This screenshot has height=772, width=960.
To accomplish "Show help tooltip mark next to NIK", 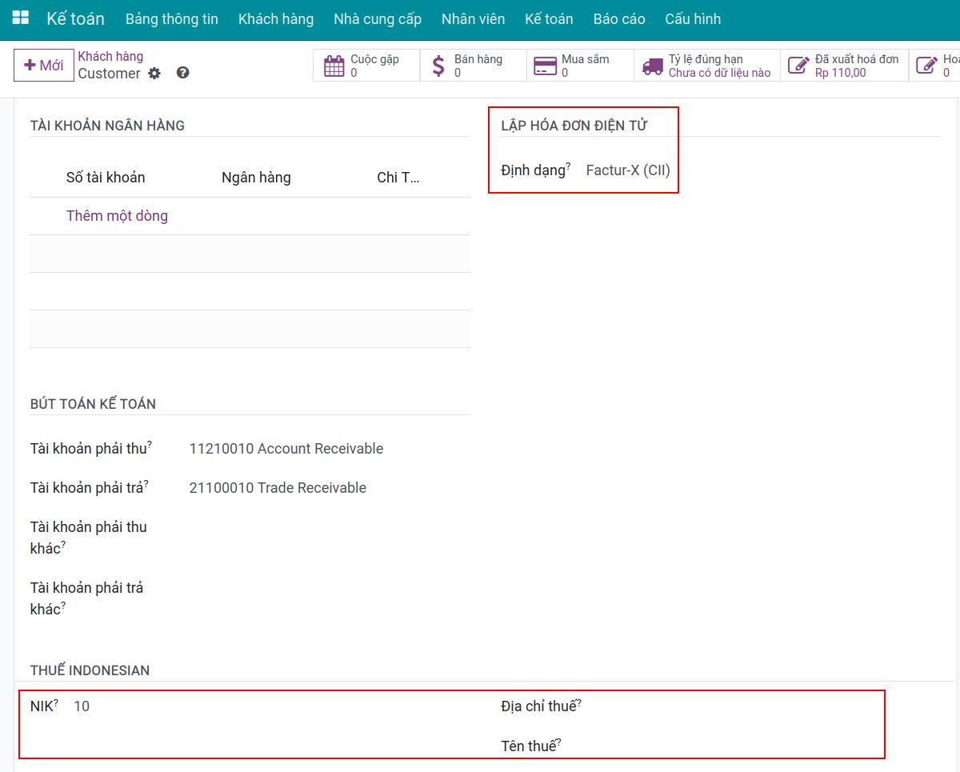I will (x=56, y=702).
